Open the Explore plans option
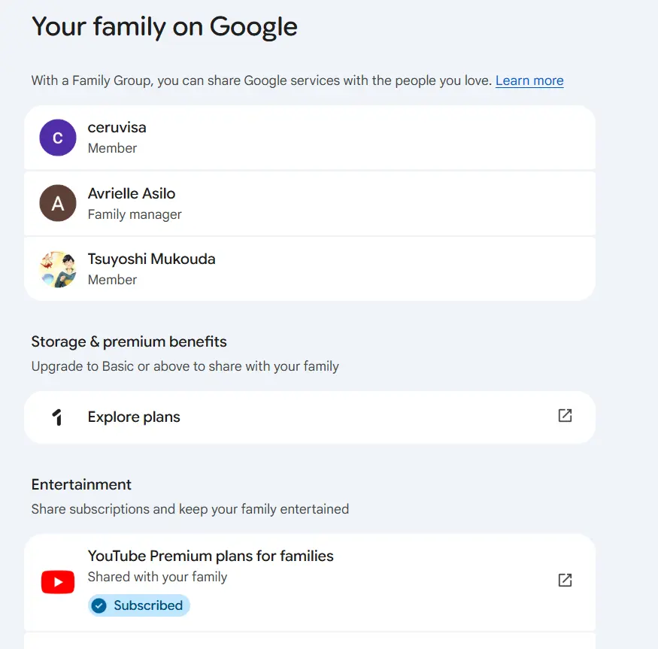The image size is (658, 649). (x=310, y=417)
